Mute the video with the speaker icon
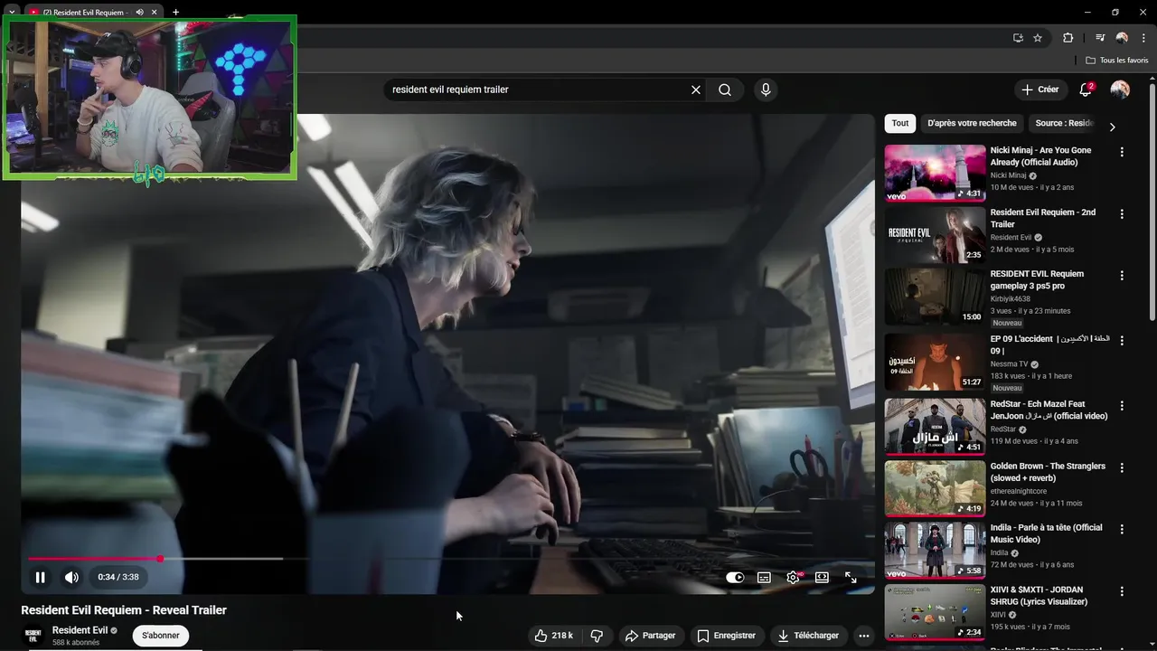The image size is (1157, 651). point(71,577)
